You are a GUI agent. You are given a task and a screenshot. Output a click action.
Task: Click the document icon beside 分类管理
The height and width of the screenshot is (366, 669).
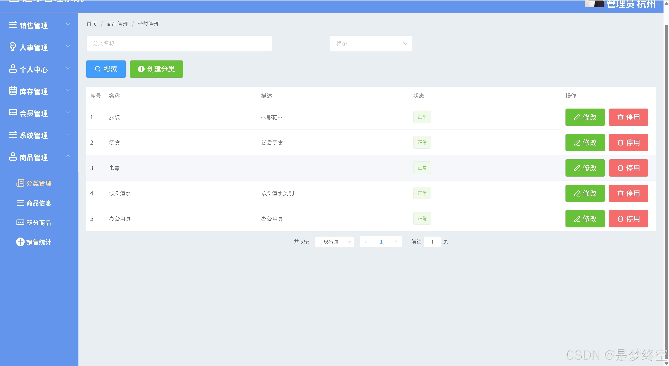(20, 183)
